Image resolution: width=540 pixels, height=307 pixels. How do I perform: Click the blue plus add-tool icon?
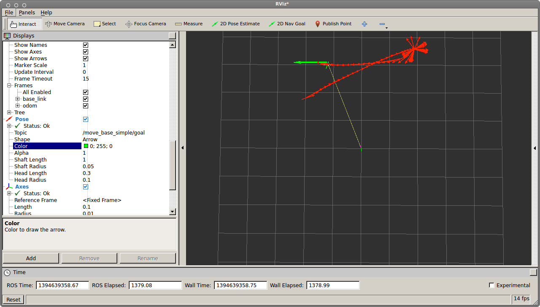[364, 24]
